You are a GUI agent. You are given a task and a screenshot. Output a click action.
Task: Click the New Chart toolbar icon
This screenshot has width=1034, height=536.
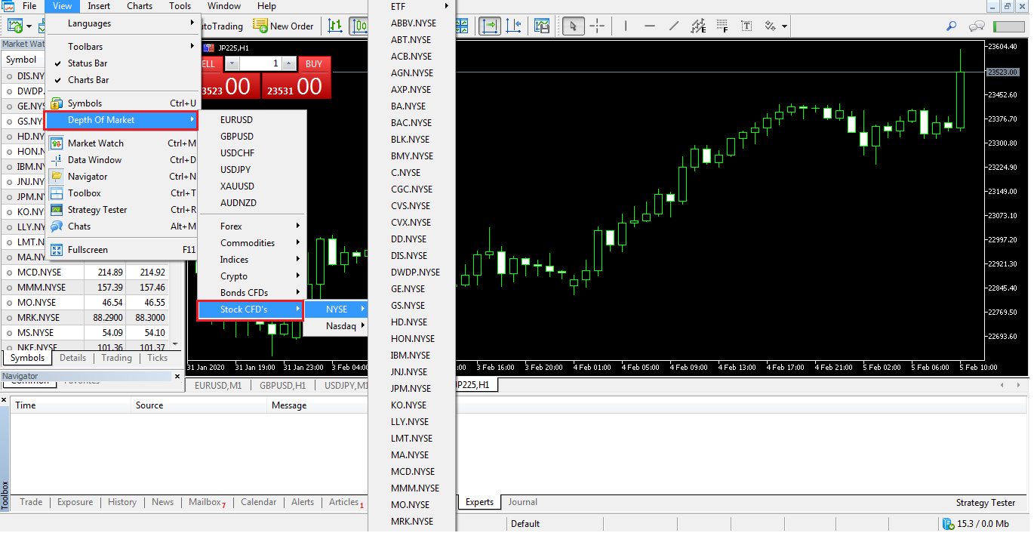[x=15, y=26]
